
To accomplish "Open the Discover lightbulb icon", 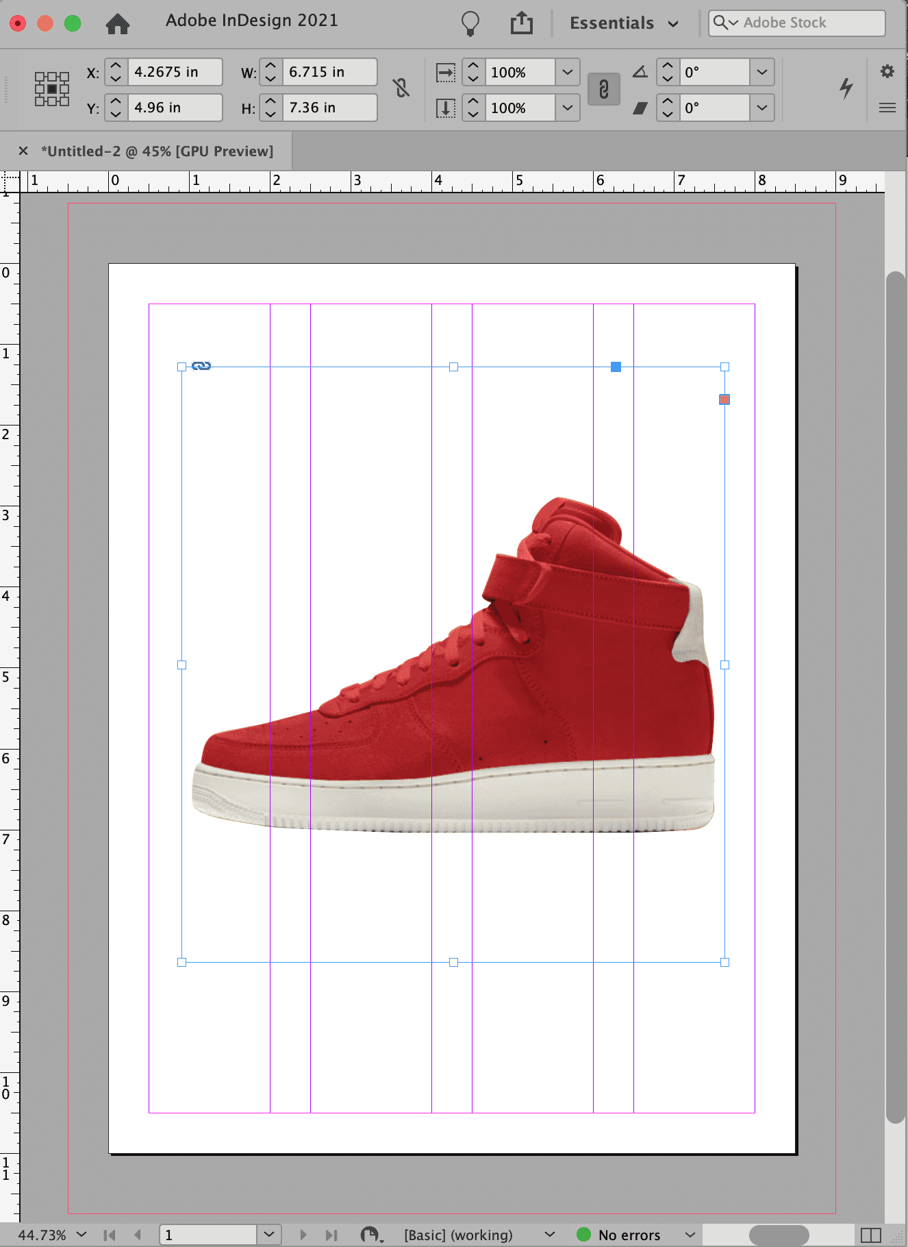I will pos(470,24).
